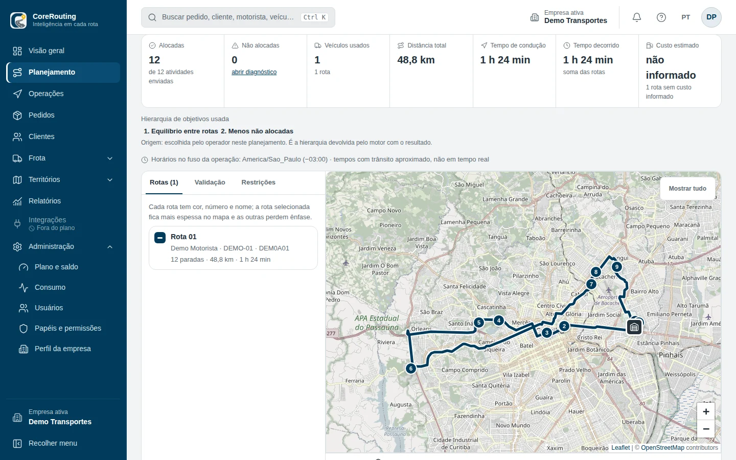This screenshot has width=736, height=460.
Task: Click the Consumo activity icon
Action: pyautogui.click(x=24, y=288)
